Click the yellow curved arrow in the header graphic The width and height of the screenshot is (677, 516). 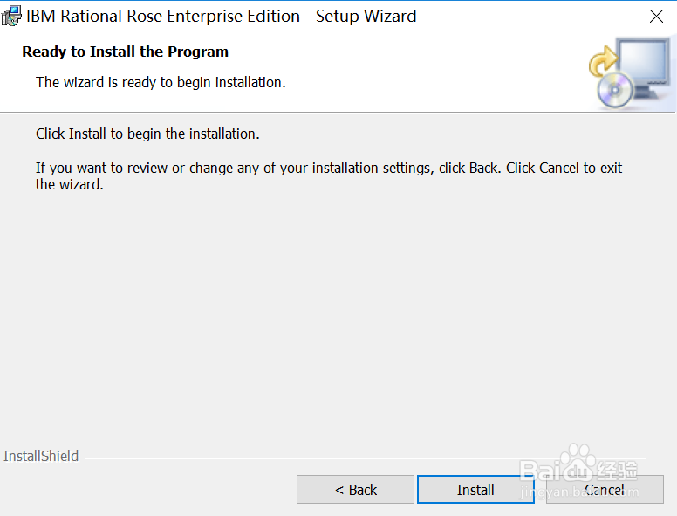pos(601,61)
